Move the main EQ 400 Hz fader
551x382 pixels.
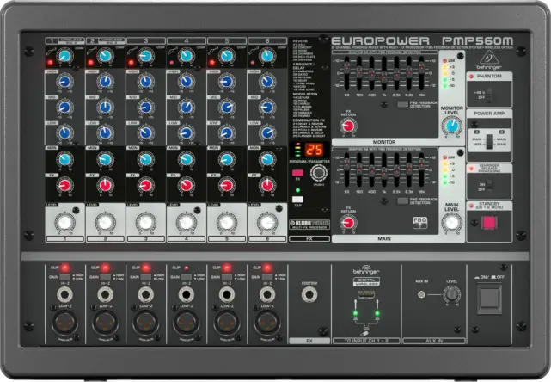coord(372,171)
